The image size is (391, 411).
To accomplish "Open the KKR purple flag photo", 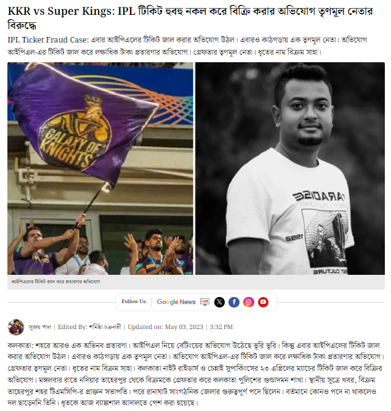I will tap(100, 169).
